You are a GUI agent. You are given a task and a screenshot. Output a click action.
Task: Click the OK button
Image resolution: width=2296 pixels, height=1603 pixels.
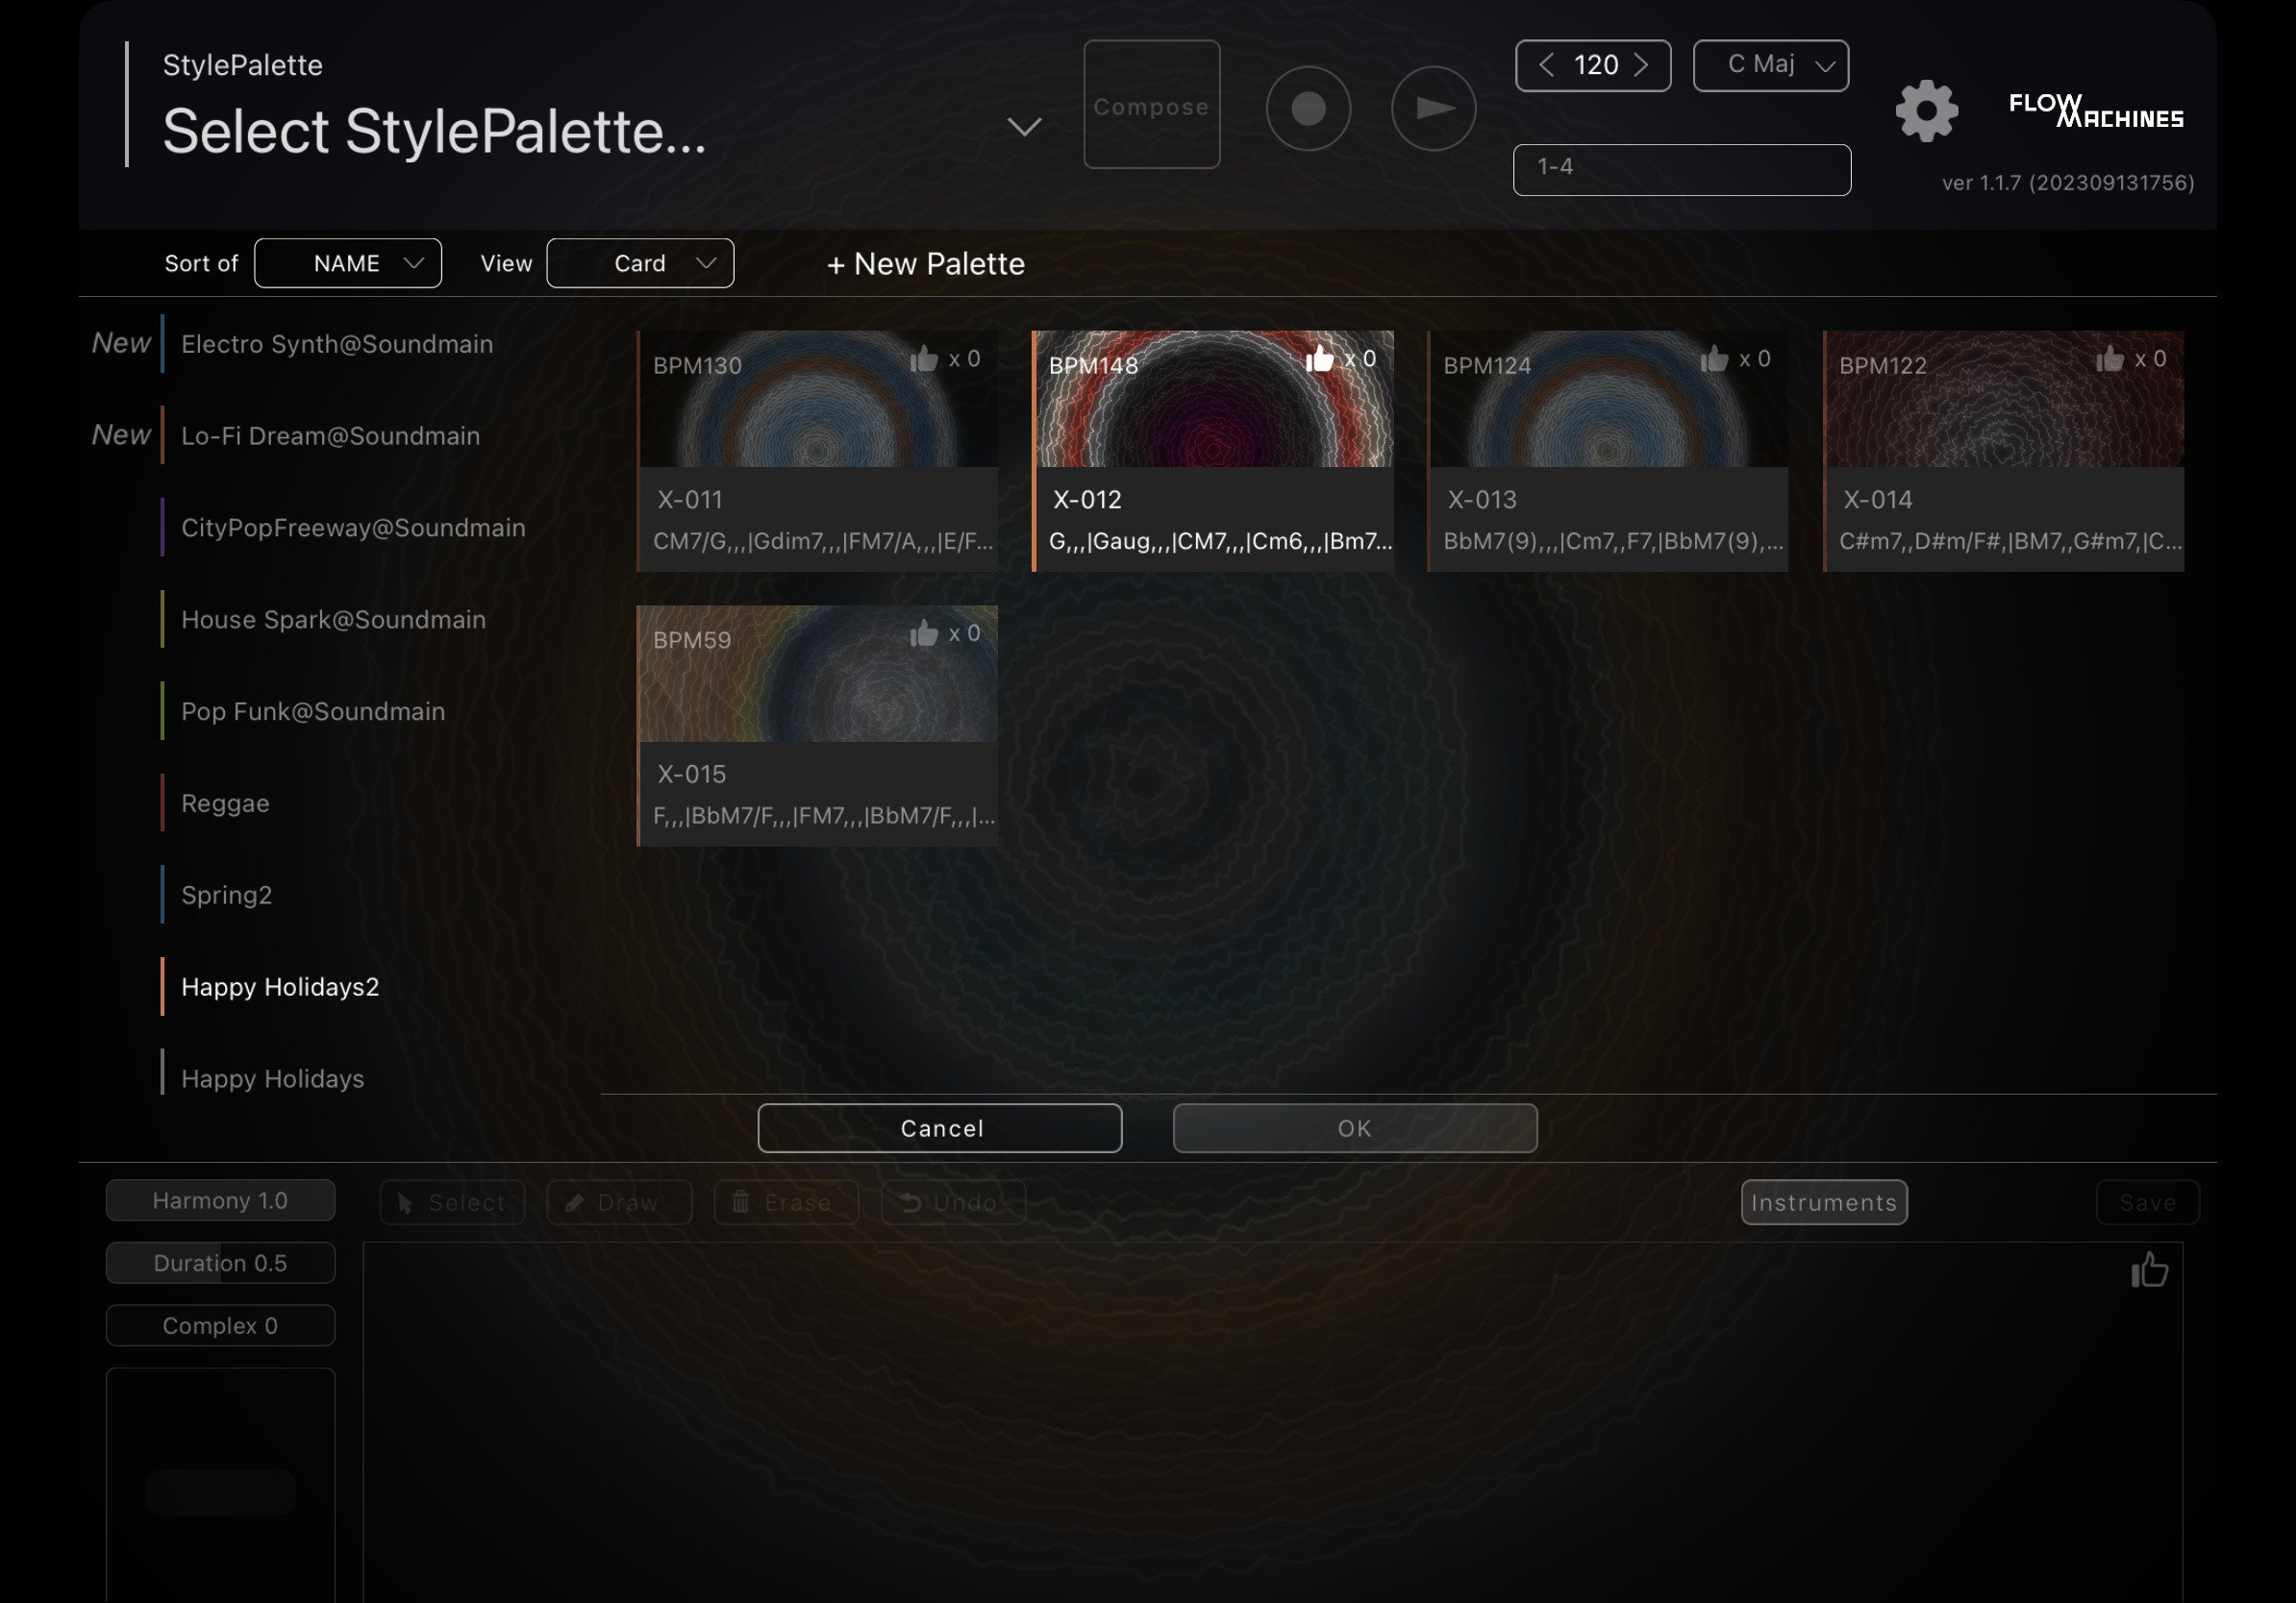(x=1355, y=1128)
